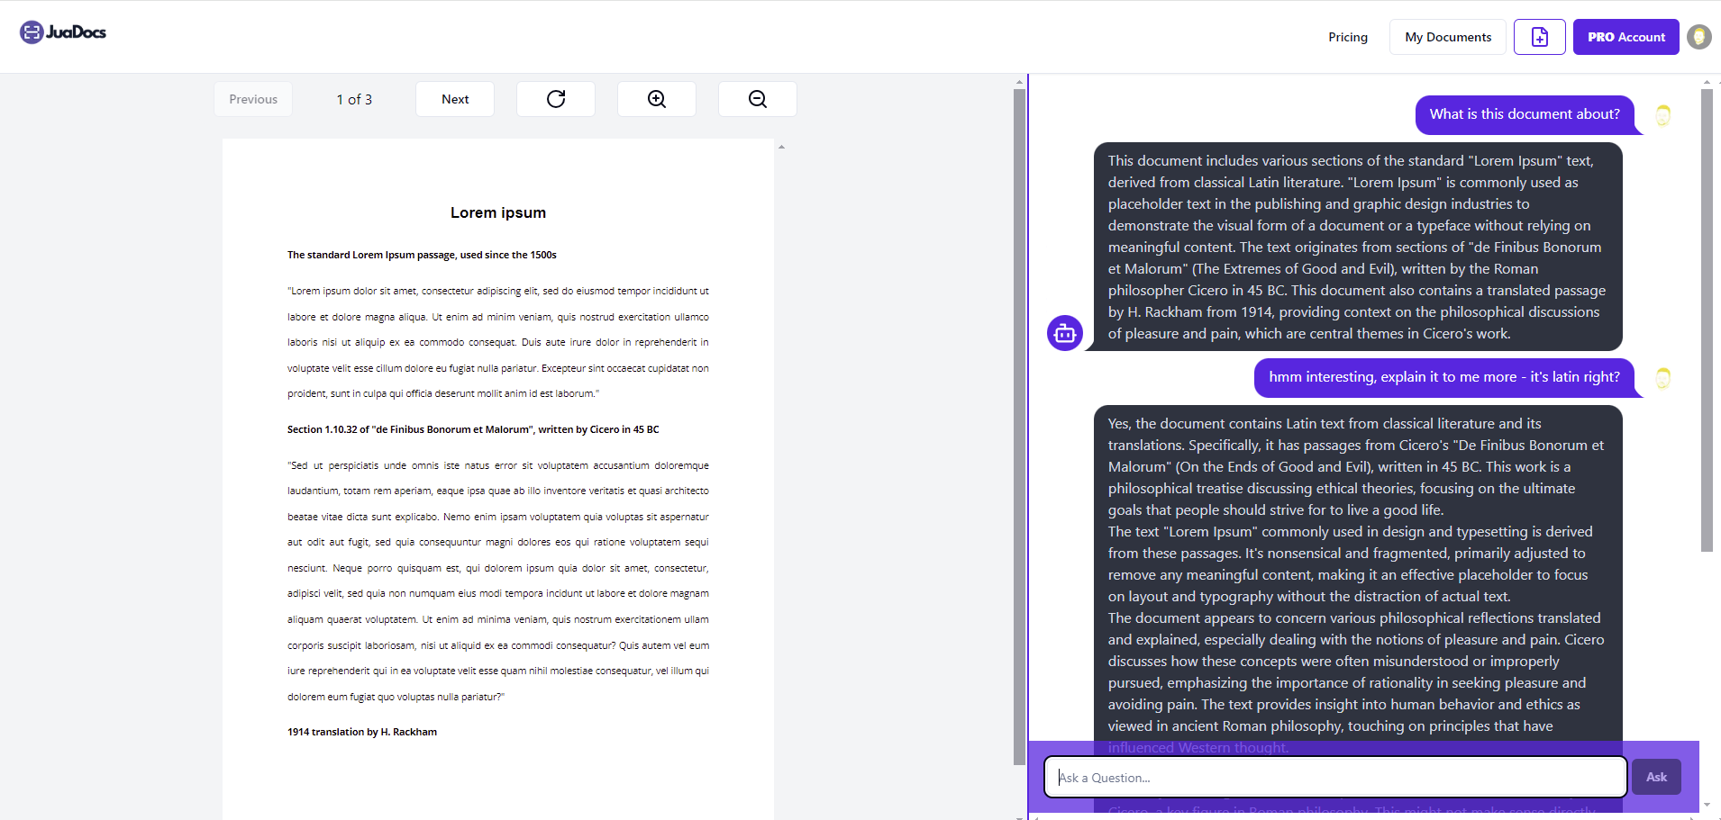Open My Documents
This screenshot has width=1721, height=820.
point(1448,37)
